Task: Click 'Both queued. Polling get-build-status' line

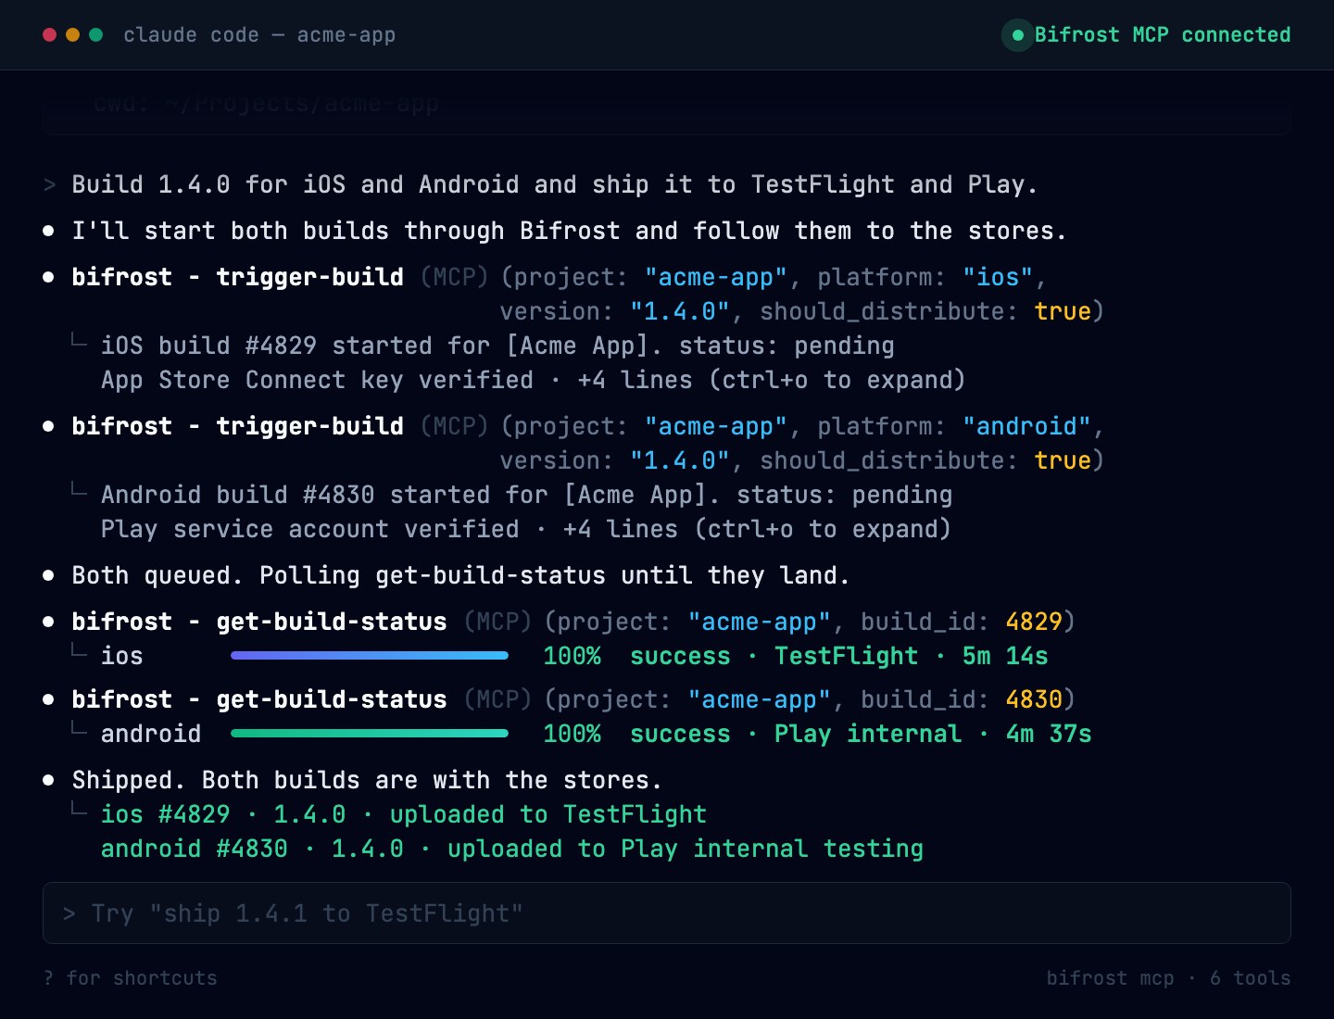Action: (460, 575)
